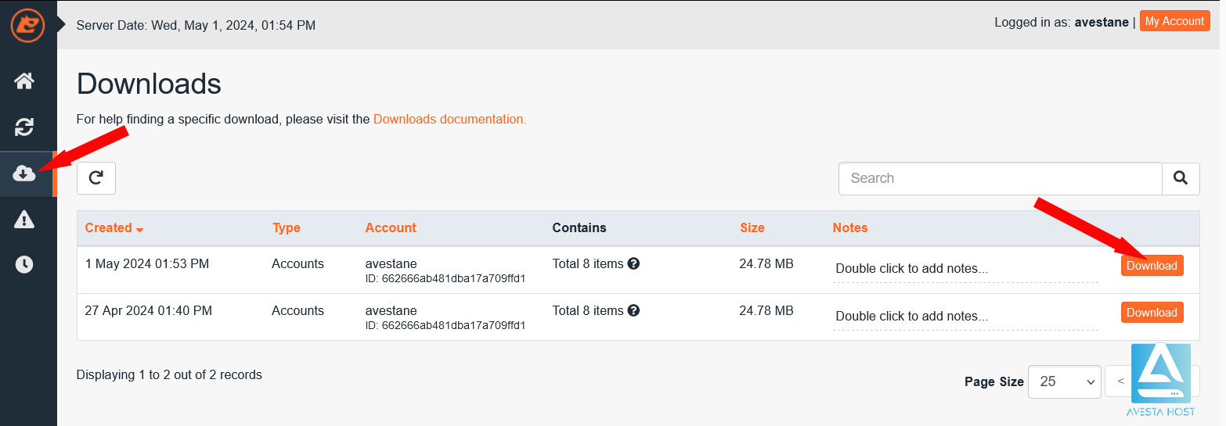
Task: Open the My Account button
Action: click(x=1174, y=22)
